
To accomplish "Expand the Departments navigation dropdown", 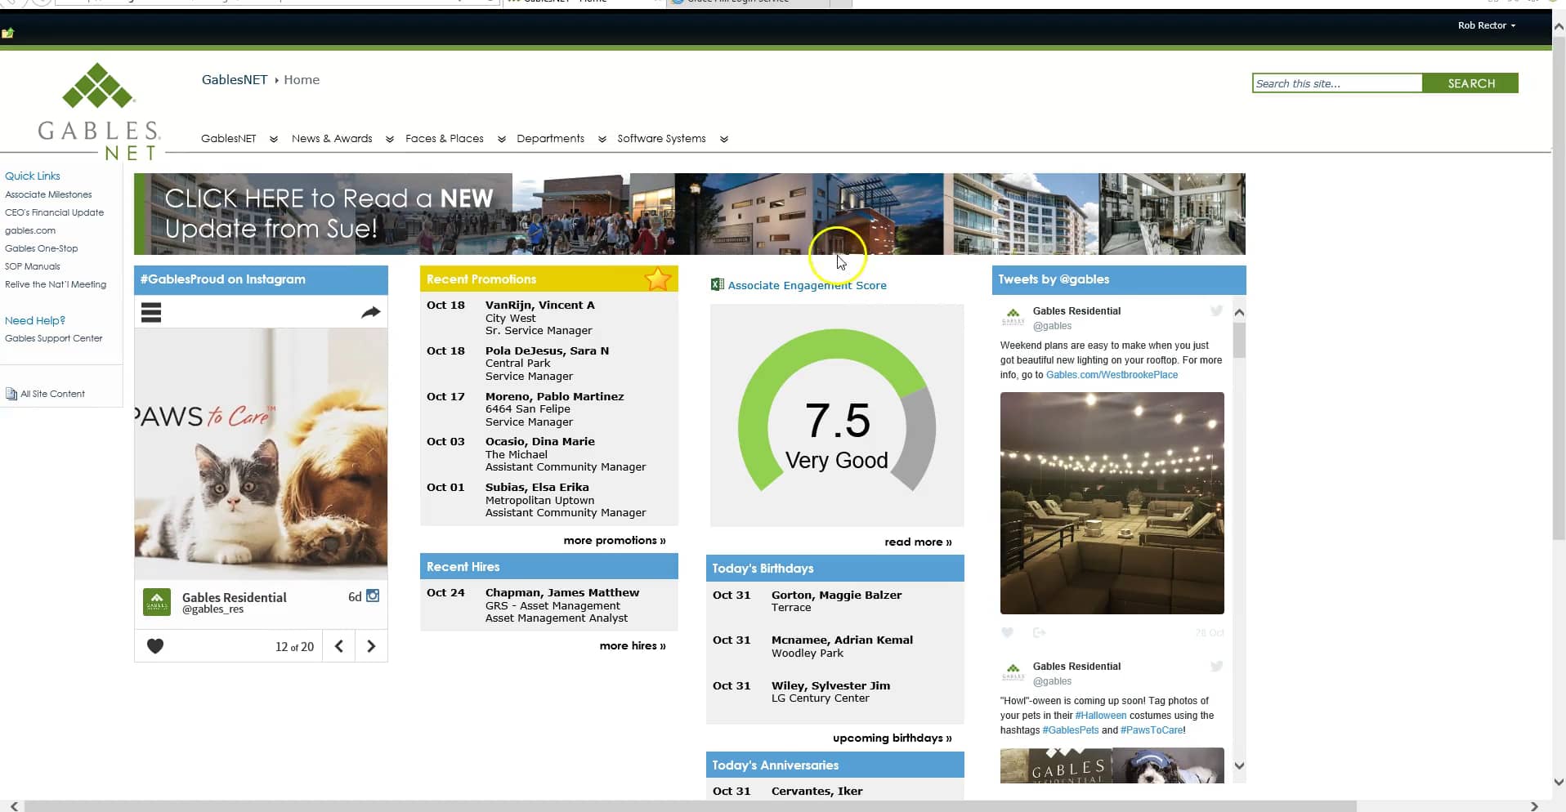I will coord(551,138).
